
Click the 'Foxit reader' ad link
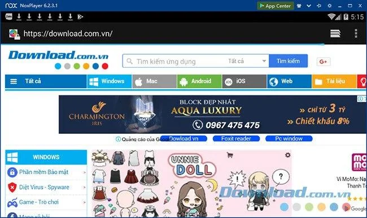236,138
